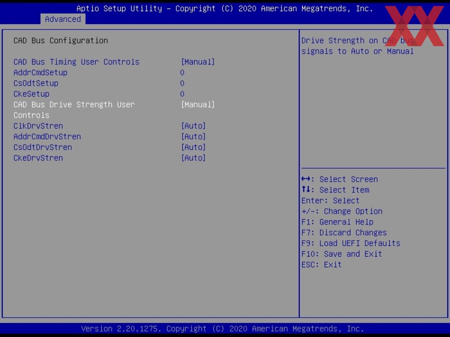Select the AddrCmdSetup setting
This screenshot has height=337, width=450.
40,72
